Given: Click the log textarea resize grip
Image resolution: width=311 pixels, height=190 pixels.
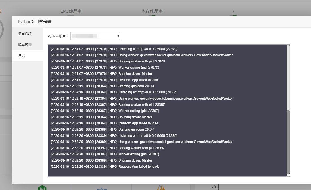Looking at the screenshot, I should [288, 175].
